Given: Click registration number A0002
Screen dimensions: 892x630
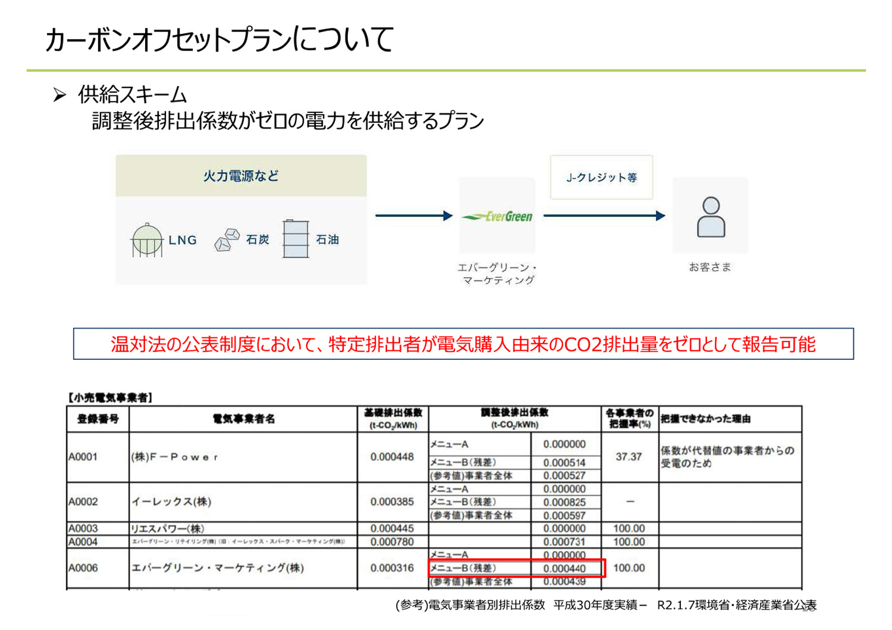Looking at the screenshot, I should (x=83, y=502).
